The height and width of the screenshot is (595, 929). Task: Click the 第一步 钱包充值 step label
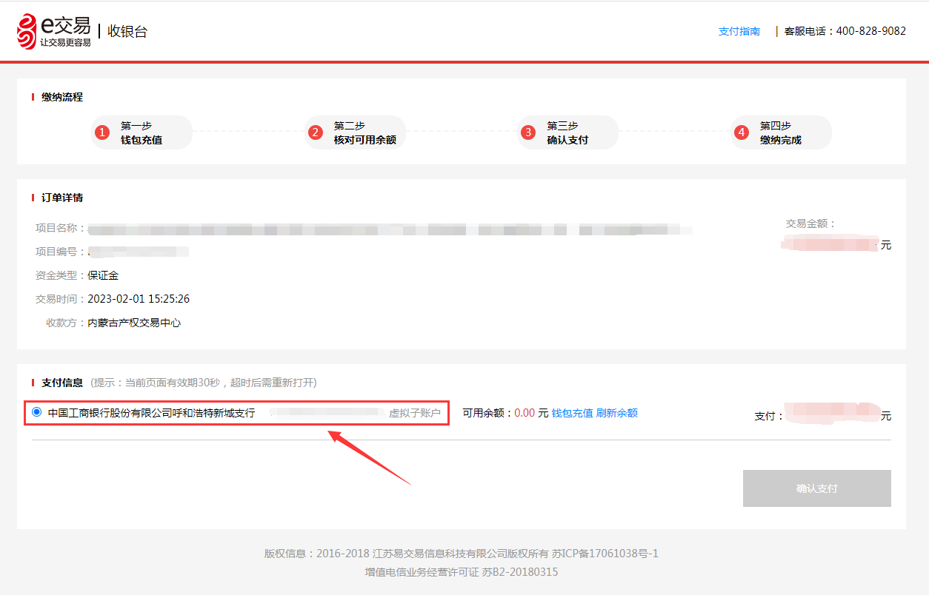(x=141, y=132)
